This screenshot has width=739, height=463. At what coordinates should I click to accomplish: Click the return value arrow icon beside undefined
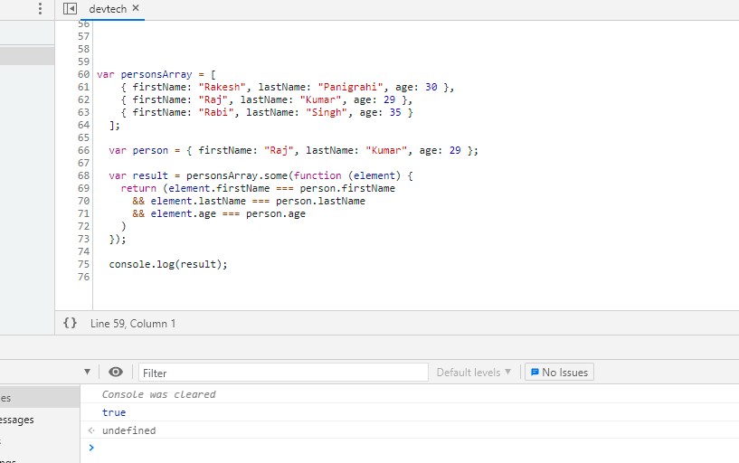pyautogui.click(x=91, y=430)
